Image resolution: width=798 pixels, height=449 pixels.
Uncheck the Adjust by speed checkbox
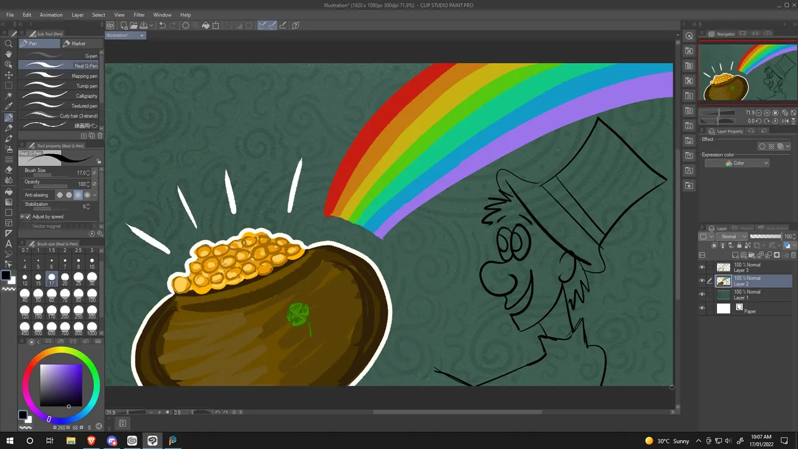[x=27, y=216]
